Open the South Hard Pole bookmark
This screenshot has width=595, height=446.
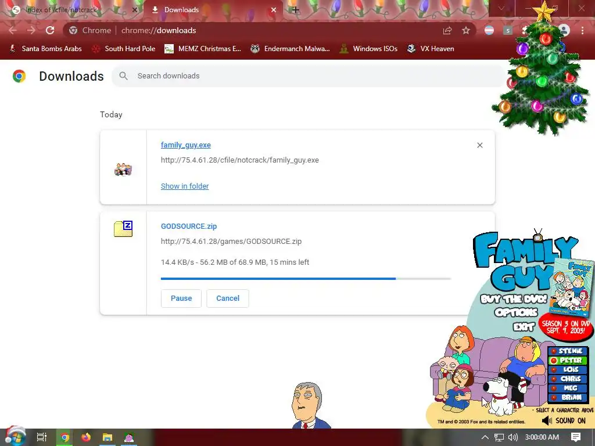123,49
